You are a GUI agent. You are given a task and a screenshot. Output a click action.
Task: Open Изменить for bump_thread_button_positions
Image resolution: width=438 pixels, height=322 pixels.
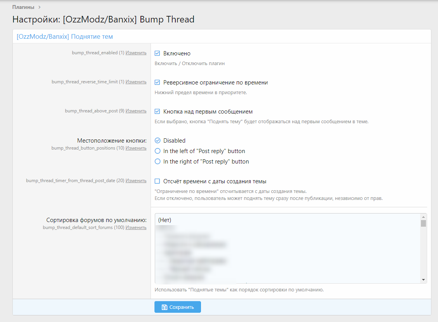[136, 148]
